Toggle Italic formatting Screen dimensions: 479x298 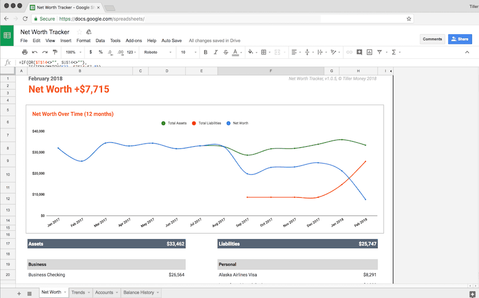(x=216, y=52)
